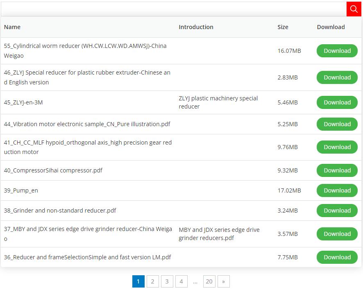Open the 39_Pump_en file name
Screen dimensions: 363x290
point(21,190)
